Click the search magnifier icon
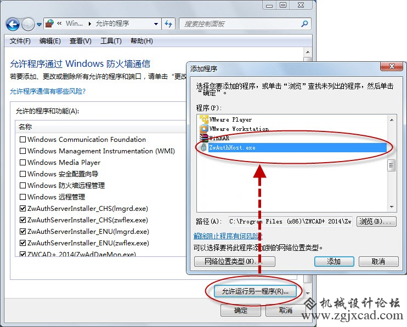The width and height of the screenshot is (407, 327). [x=305, y=24]
